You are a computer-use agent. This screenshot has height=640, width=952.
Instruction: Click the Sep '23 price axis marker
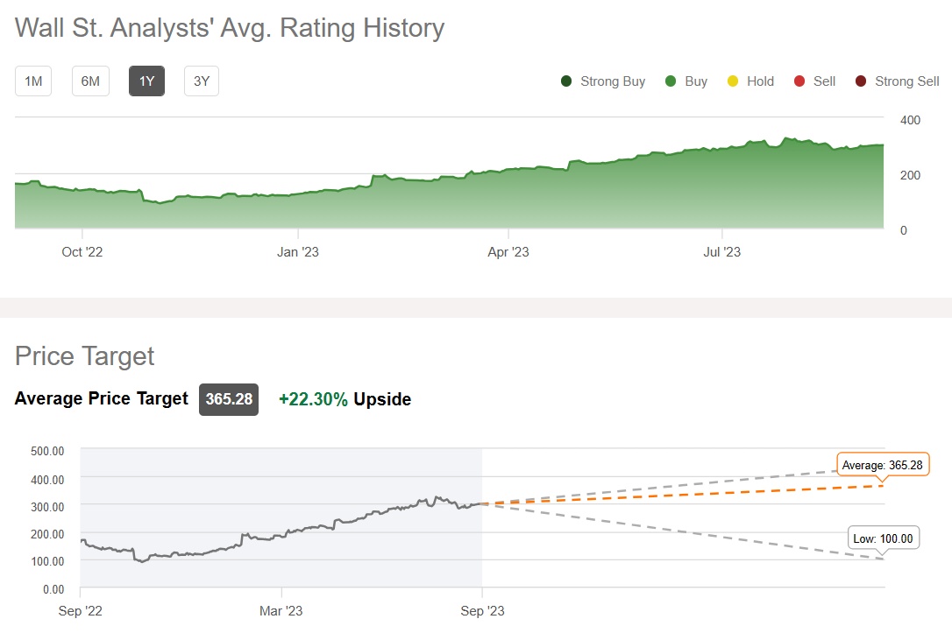[x=483, y=610]
